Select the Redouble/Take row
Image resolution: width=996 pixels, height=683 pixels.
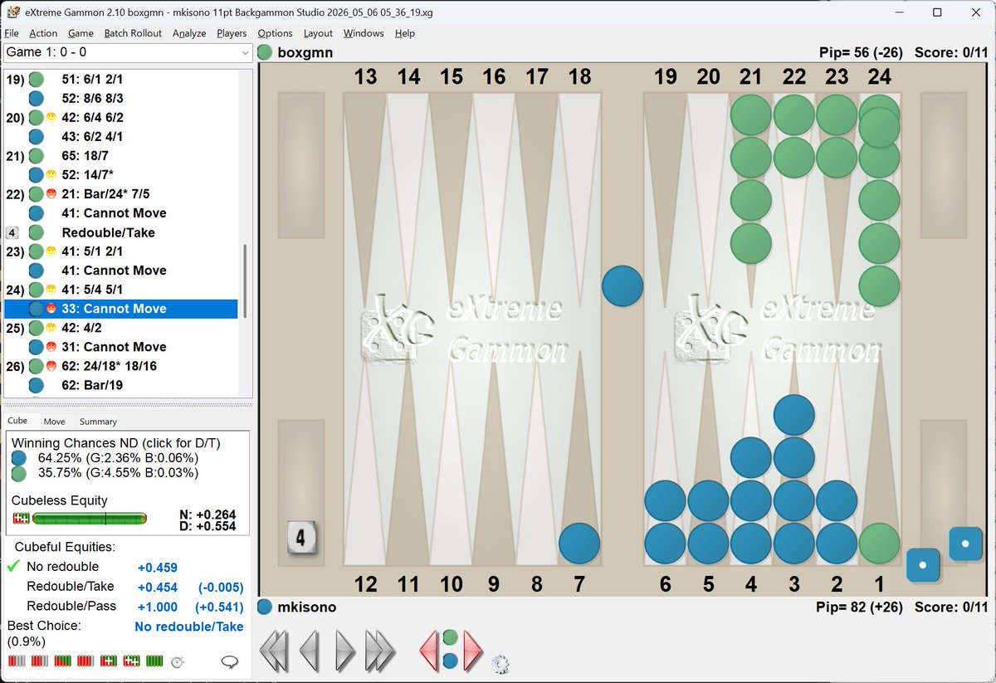[121, 232]
